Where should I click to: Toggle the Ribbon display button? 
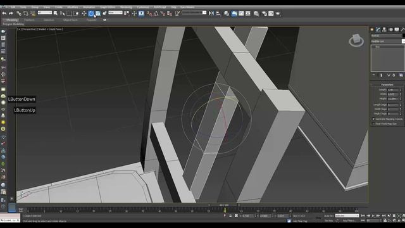pyautogui.click(x=234, y=13)
